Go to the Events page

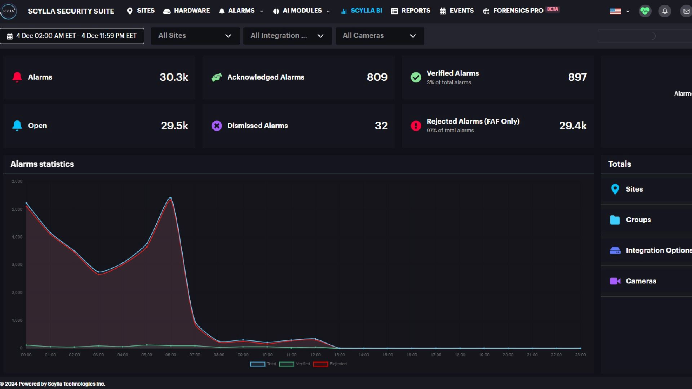click(456, 11)
